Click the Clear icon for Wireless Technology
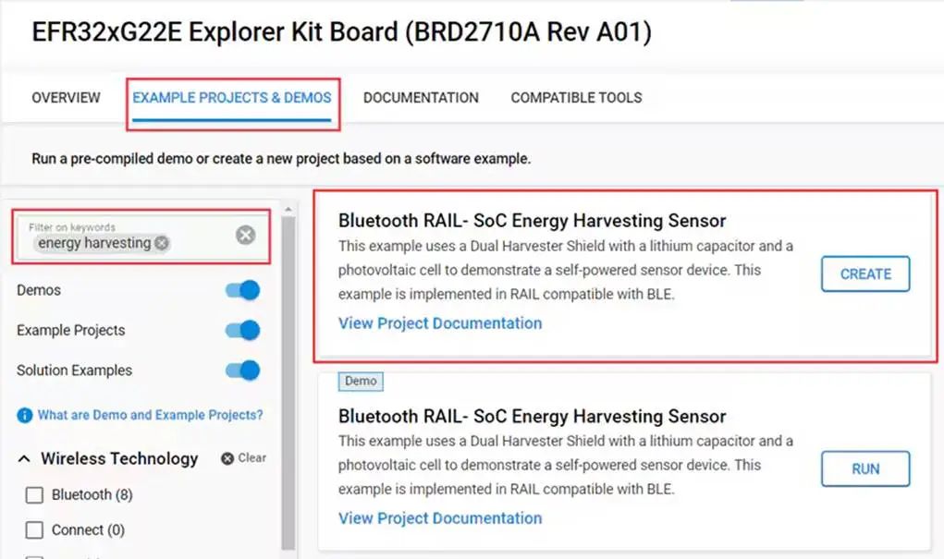 [x=227, y=458]
